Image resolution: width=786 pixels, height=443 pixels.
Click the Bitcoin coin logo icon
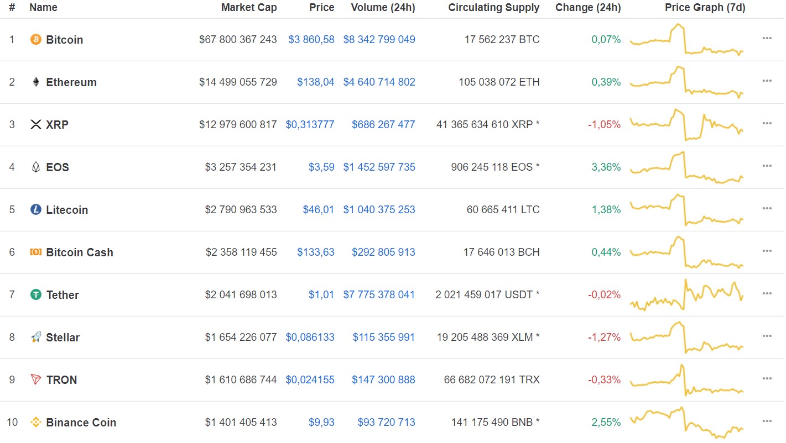click(36, 40)
